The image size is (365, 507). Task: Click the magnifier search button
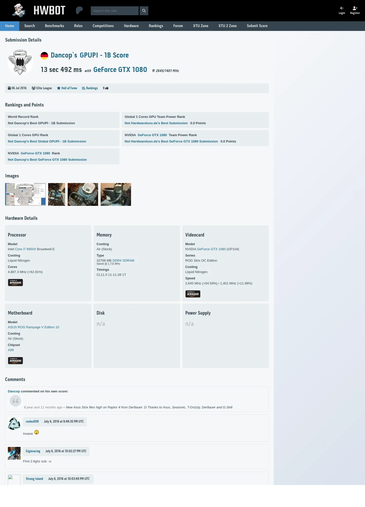click(144, 11)
